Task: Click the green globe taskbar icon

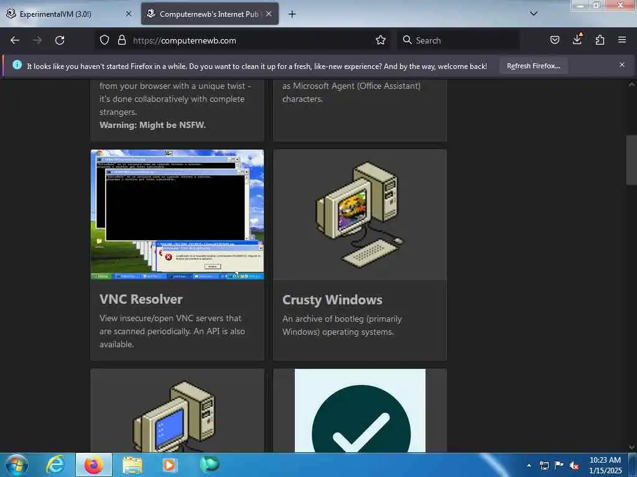Action: [x=209, y=465]
